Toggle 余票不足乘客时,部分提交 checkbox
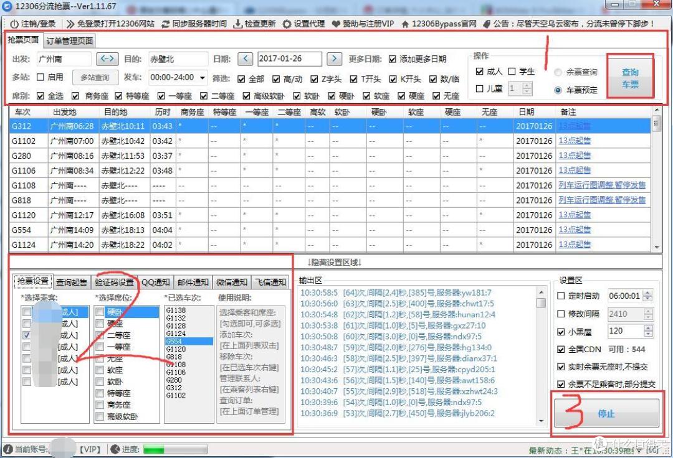Screen dimensions: 673x458 pyautogui.click(x=561, y=385)
